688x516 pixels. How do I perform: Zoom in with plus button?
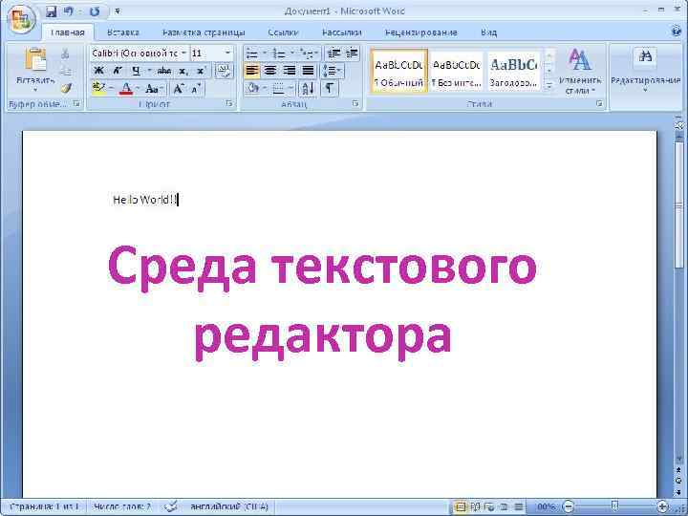click(662, 506)
